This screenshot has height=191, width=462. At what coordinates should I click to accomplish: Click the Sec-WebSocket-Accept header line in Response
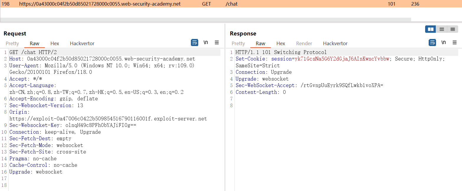[309, 86]
